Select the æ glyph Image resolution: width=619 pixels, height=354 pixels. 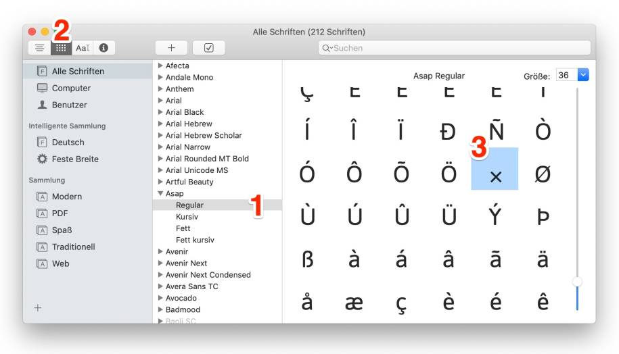coord(354,303)
